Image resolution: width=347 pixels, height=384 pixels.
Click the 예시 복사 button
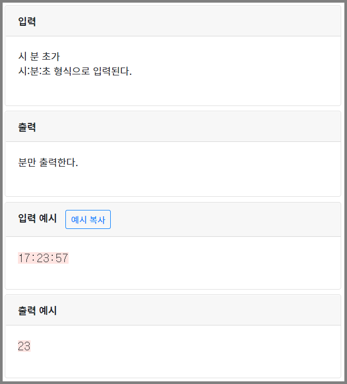pyautogui.click(x=88, y=219)
